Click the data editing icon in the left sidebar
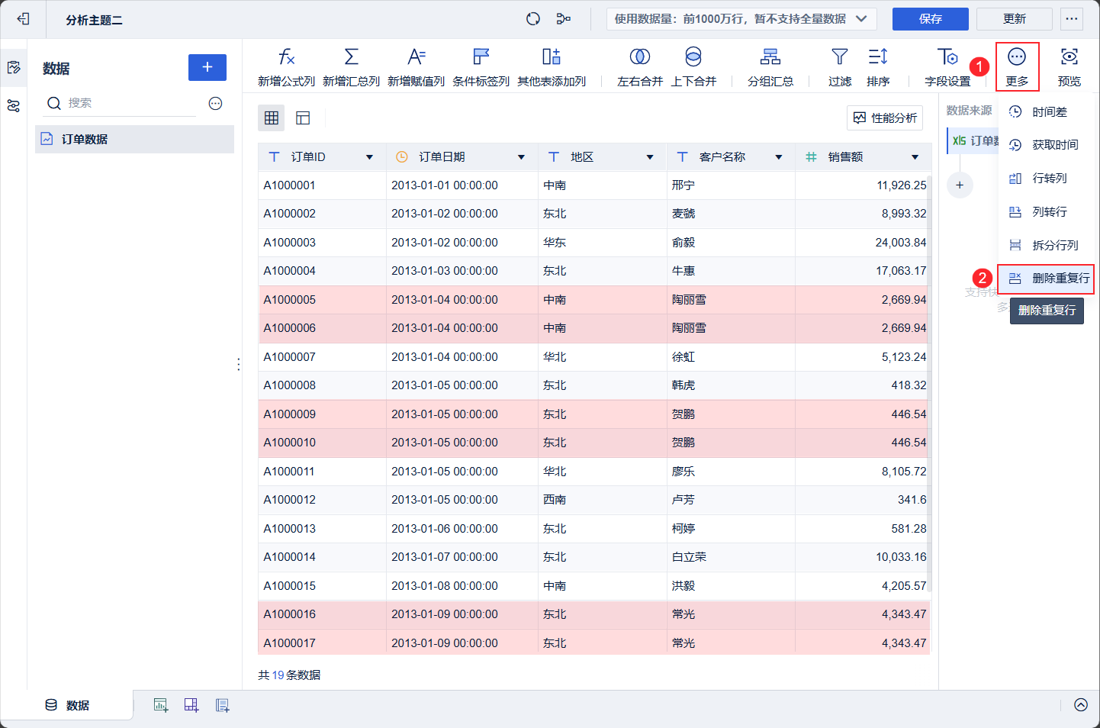The width and height of the screenshot is (1100, 728). coord(14,68)
